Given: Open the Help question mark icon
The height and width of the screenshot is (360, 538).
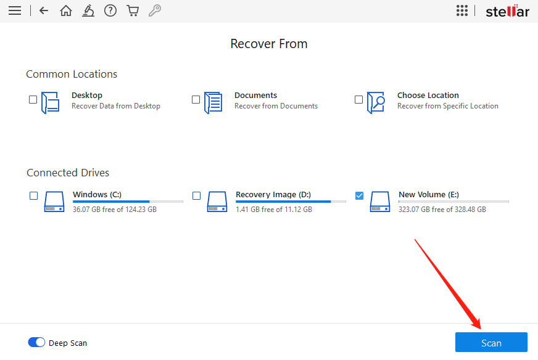Looking at the screenshot, I should click(x=110, y=10).
